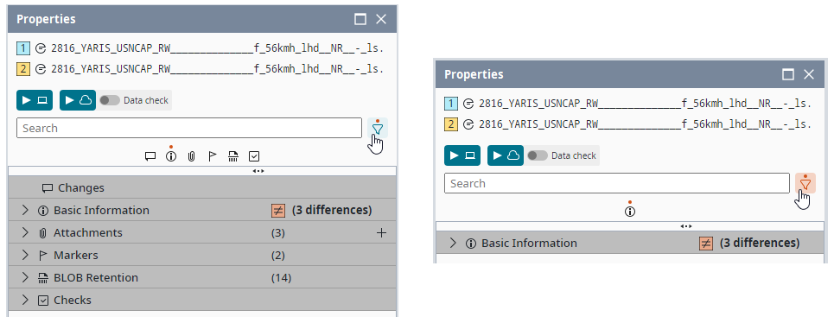The height and width of the screenshot is (323, 834).
Task: Click not-equal differences icon in left Basic Information row
Action: tap(278, 211)
